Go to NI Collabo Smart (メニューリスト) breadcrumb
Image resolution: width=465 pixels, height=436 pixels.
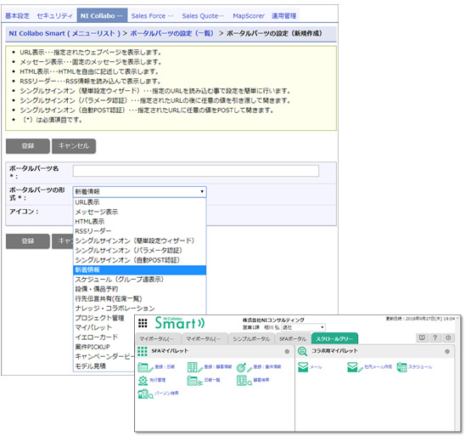click(64, 33)
